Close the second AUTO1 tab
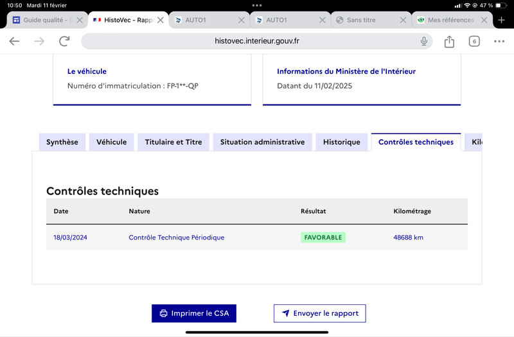 323,20
